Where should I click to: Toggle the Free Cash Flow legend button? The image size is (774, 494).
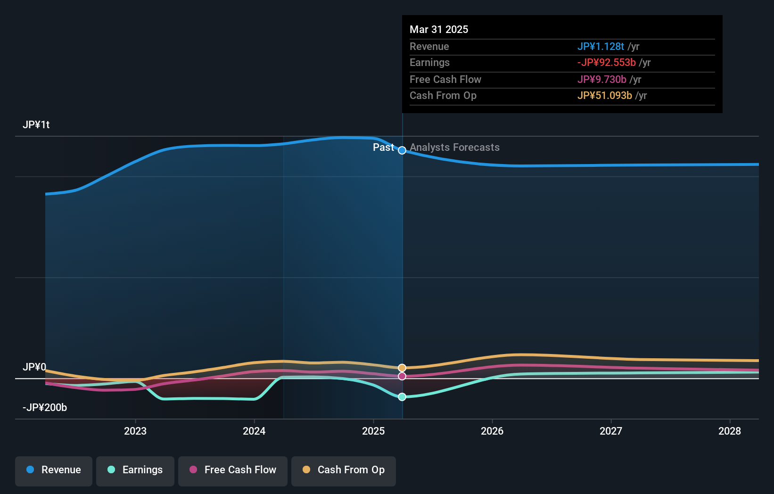coord(233,471)
